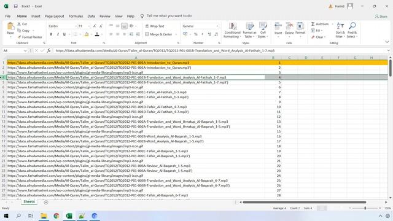The width and height of the screenshot is (393, 221).
Task: Collapse the ribbon using the chevron
Action: [387, 42]
